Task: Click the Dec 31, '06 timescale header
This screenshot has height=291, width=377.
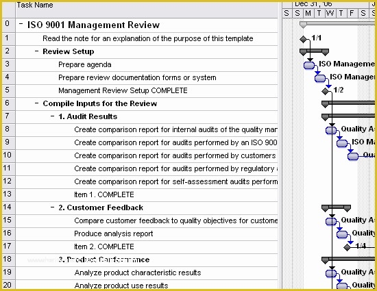Action: 330,5
